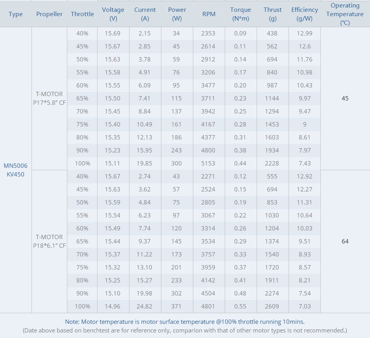This screenshot has width=370, height=338.
Task: Click the current value 24.82
Action: click(x=144, y=306)
